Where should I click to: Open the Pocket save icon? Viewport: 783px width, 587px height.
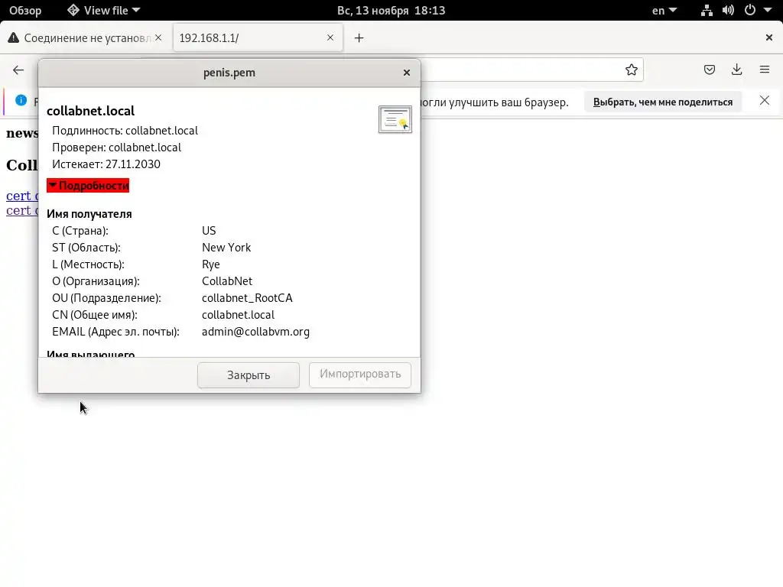pyautogui.click(x=709, y=70)
